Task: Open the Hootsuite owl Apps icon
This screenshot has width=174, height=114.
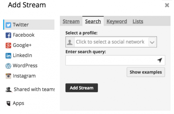Action: click(x=8, y=103)
